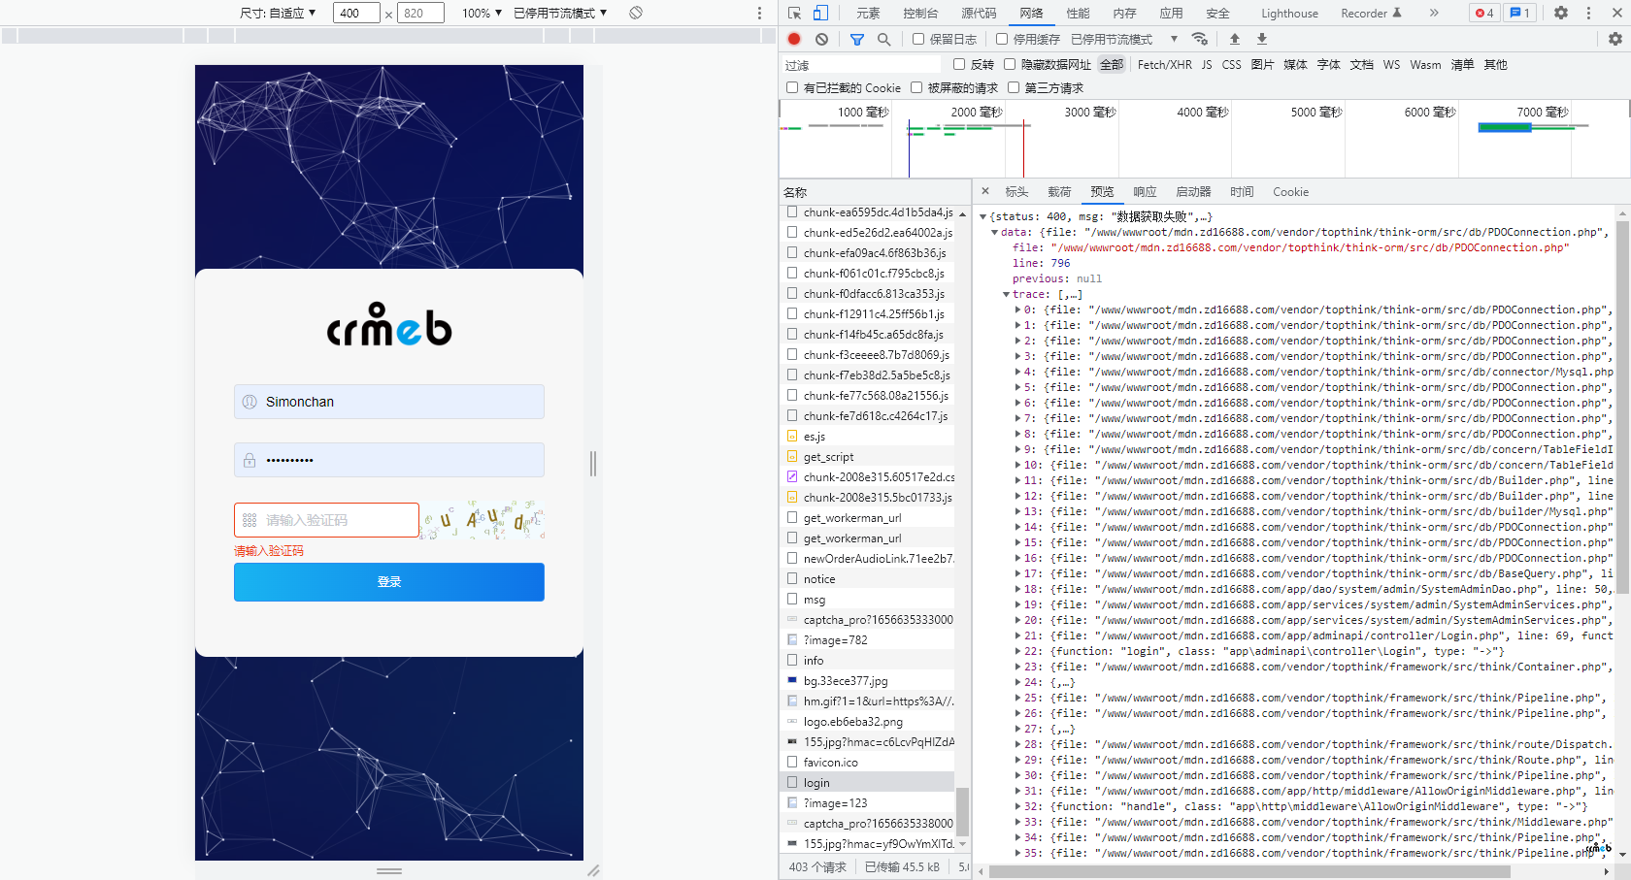Viewport: 1631px width, 880px height.
Task: Select the Fetch/XHR filter
Action: (1164, 64)
